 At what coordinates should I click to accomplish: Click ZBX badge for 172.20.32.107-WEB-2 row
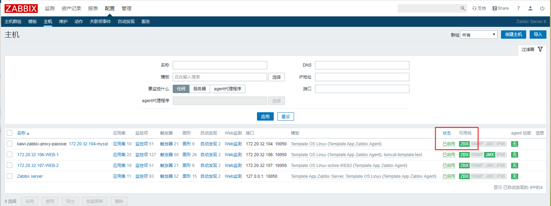[464, 166]
